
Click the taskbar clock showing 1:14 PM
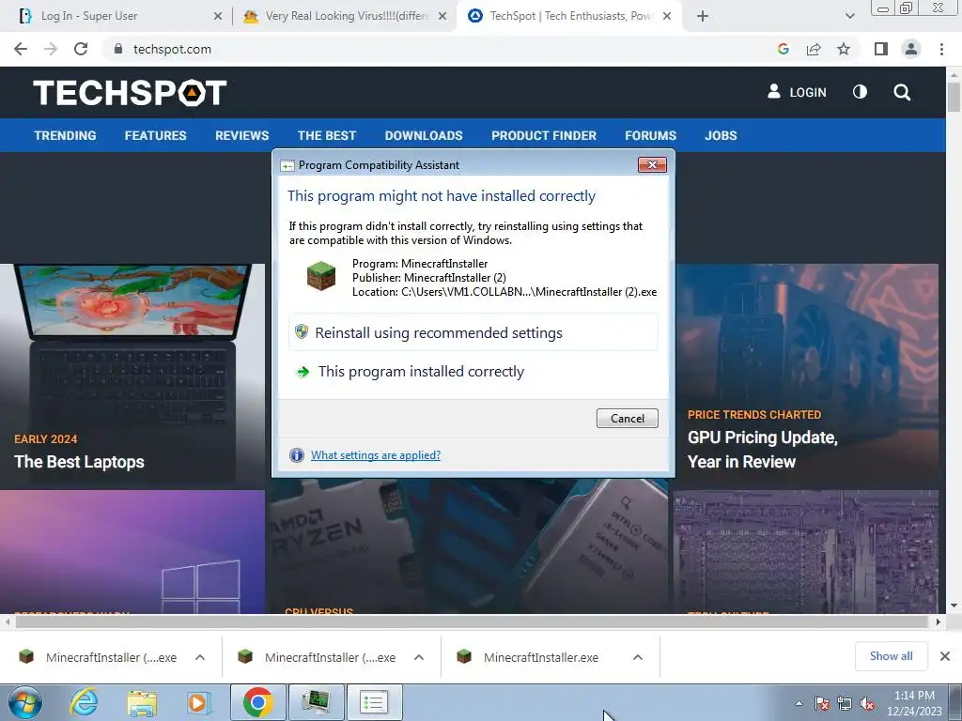tap(914, 703)
